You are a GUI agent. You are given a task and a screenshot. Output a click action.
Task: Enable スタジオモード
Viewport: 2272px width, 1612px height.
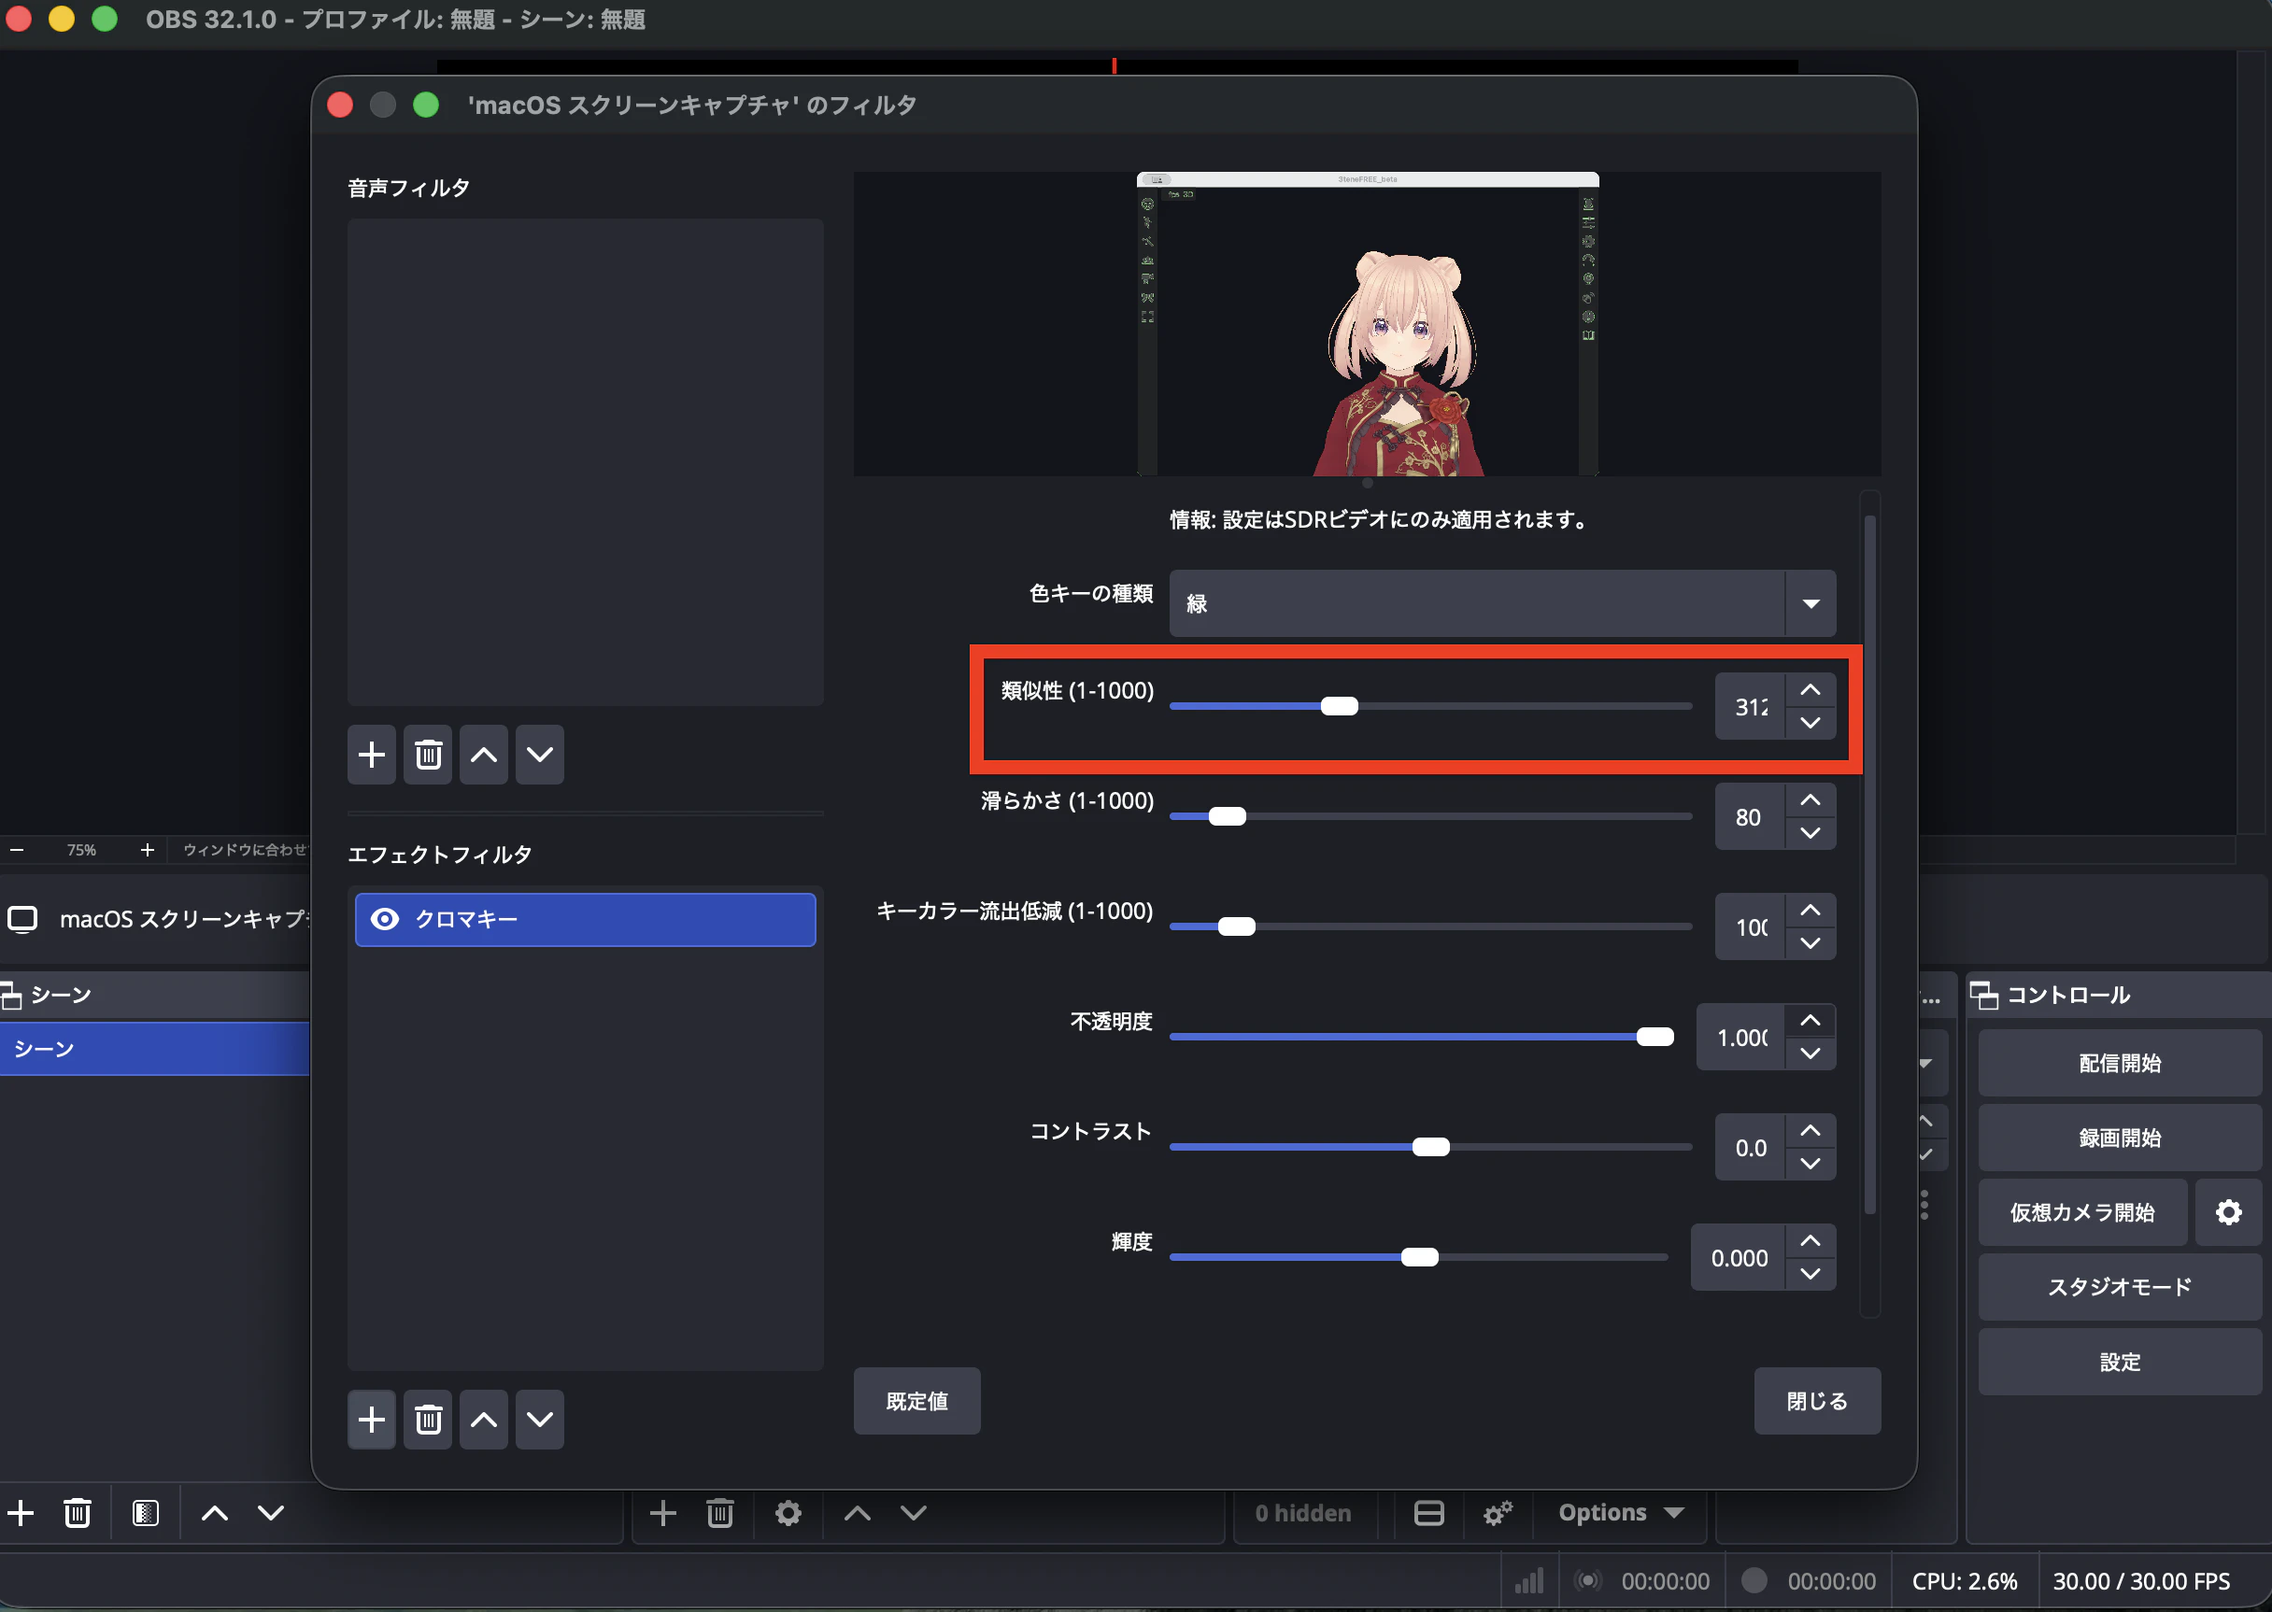pos(2119,1286)
